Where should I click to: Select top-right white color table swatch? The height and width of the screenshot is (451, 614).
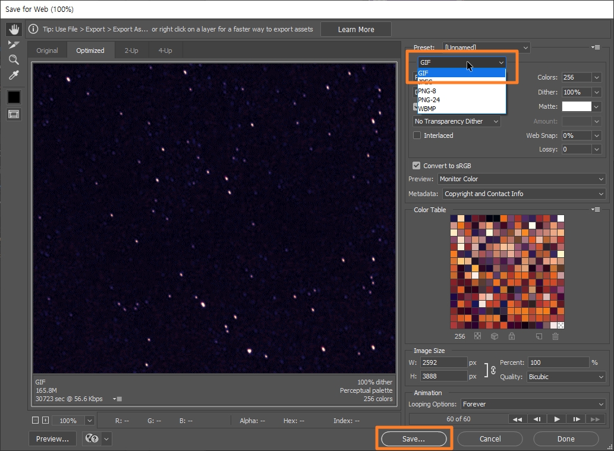(x=561, y=219)
